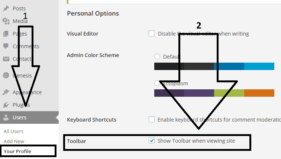Click the Posts pushpin icon
This screenshot has width=281, height=159.
coord(6,8)
